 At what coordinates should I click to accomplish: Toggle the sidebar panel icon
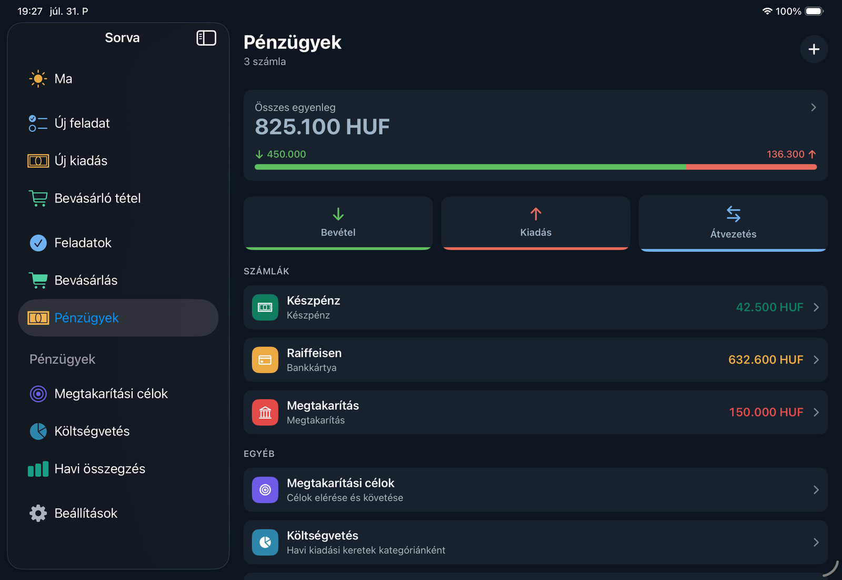click(206, 38)
